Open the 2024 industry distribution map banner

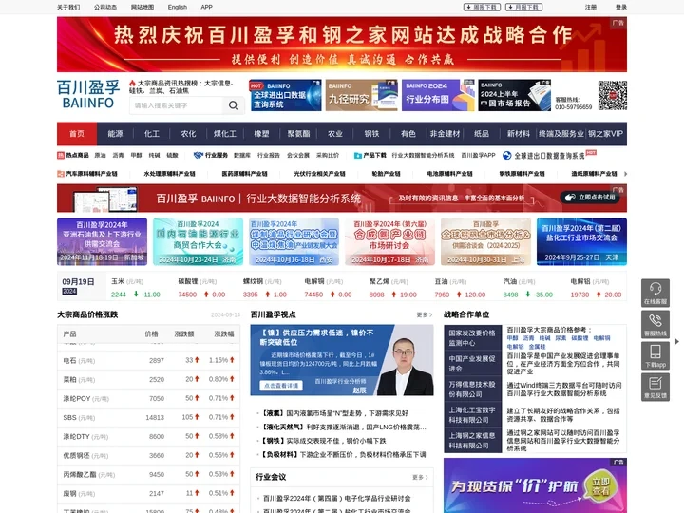coord(438,95)
